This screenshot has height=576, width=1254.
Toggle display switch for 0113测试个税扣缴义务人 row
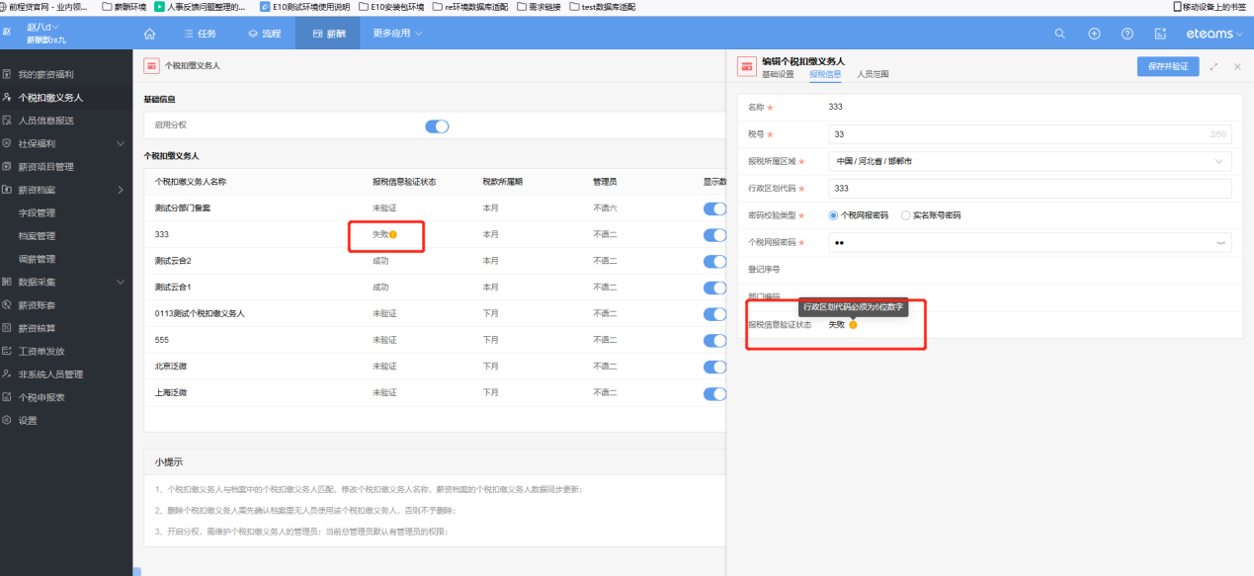[x=714, y=313]
